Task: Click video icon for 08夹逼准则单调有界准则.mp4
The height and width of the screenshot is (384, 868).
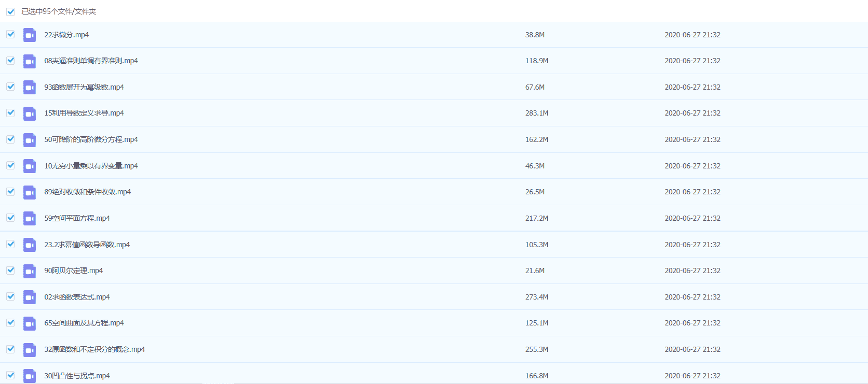Action: click(30, 61)
